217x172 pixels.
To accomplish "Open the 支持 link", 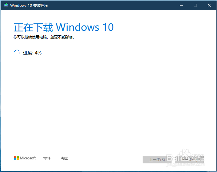I will [47, 158].
